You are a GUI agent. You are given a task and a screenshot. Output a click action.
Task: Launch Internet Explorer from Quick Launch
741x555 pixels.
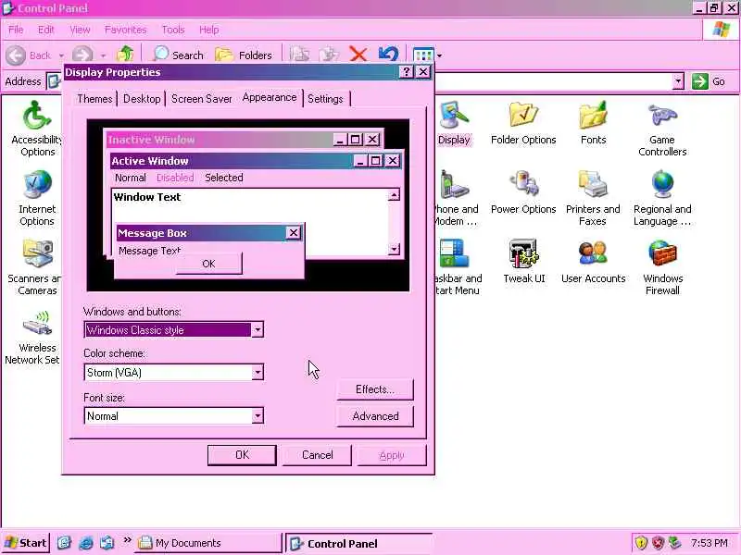[86, 543]
